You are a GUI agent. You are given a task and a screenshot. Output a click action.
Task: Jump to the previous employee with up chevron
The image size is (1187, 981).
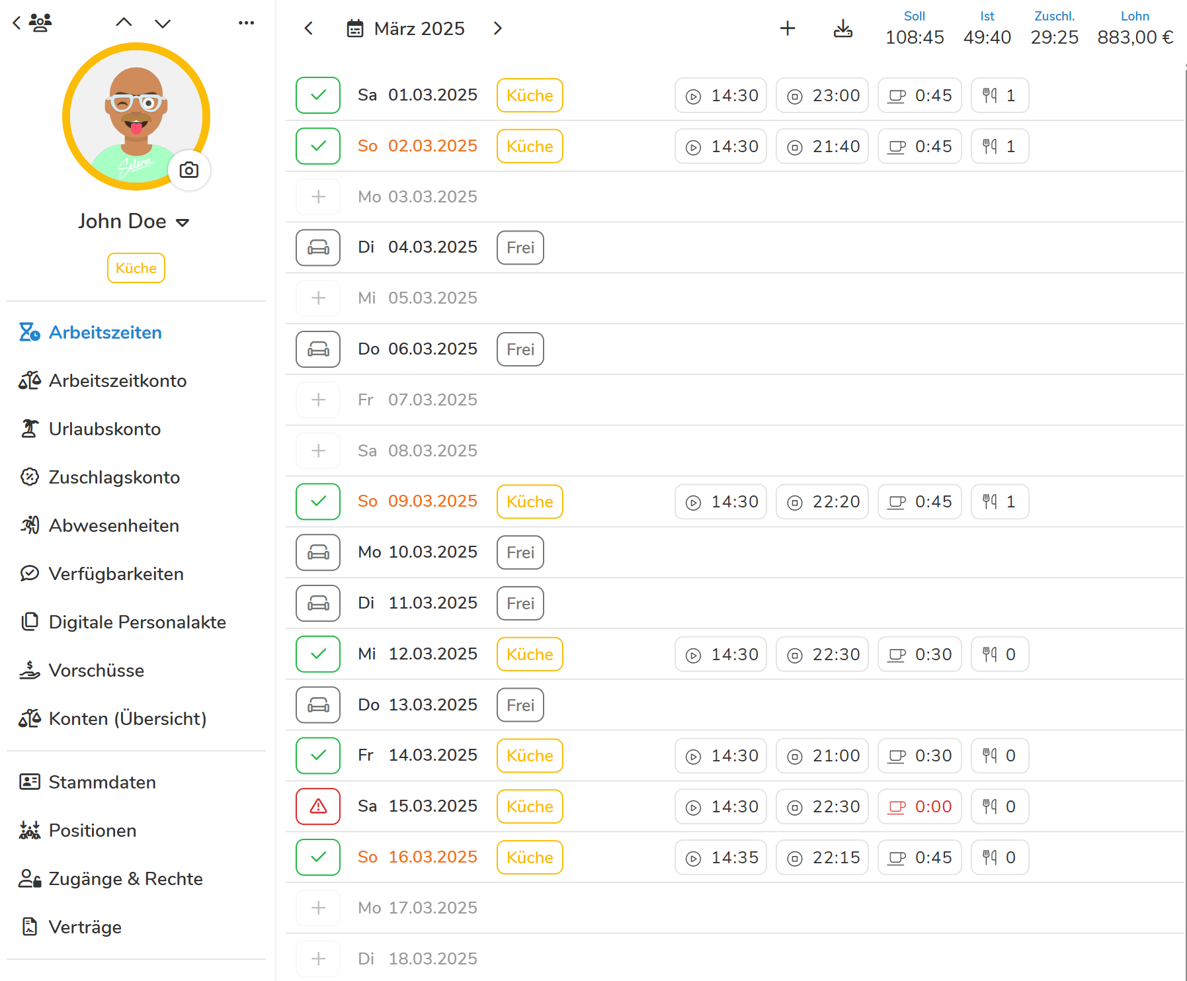click(124, 22)
